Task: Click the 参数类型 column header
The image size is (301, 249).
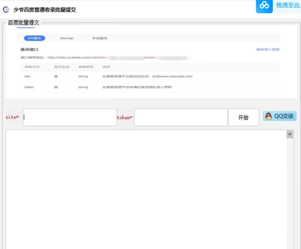Action: 86,67
